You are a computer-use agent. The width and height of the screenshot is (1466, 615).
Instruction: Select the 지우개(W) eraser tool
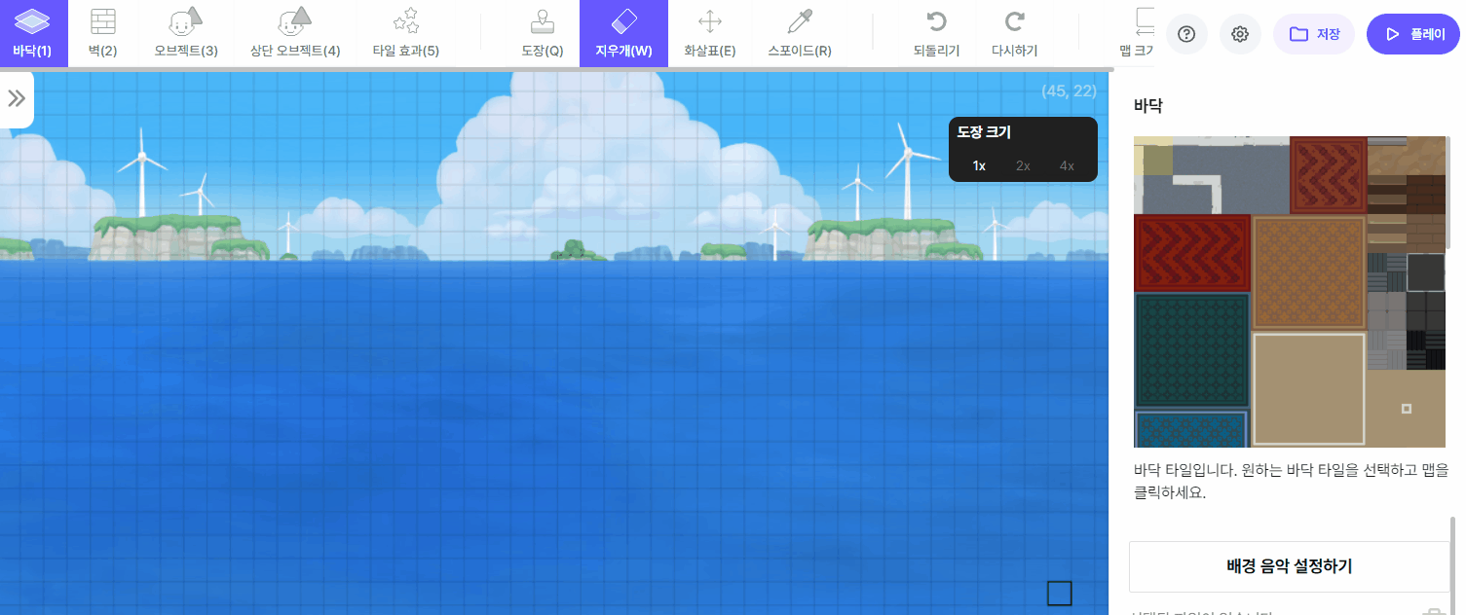623,34
